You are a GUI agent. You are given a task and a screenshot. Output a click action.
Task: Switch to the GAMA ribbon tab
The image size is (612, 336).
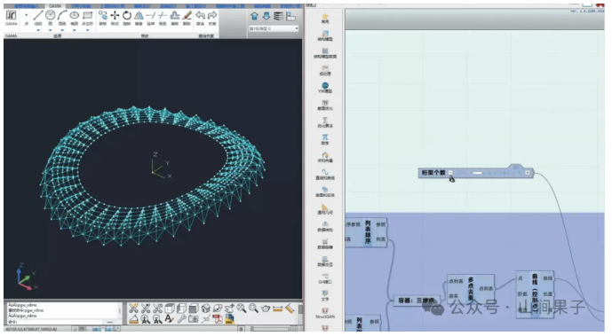pyautogui.click(x=55, y=6)
